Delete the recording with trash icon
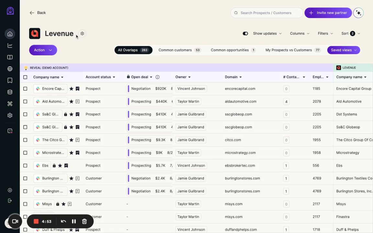 [85, 221]
